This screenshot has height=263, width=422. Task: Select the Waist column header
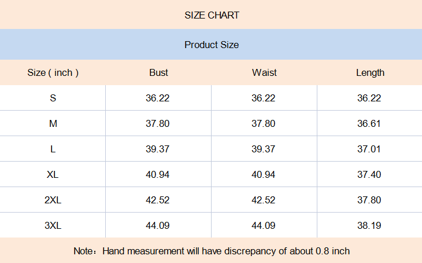tap(264, 72)
